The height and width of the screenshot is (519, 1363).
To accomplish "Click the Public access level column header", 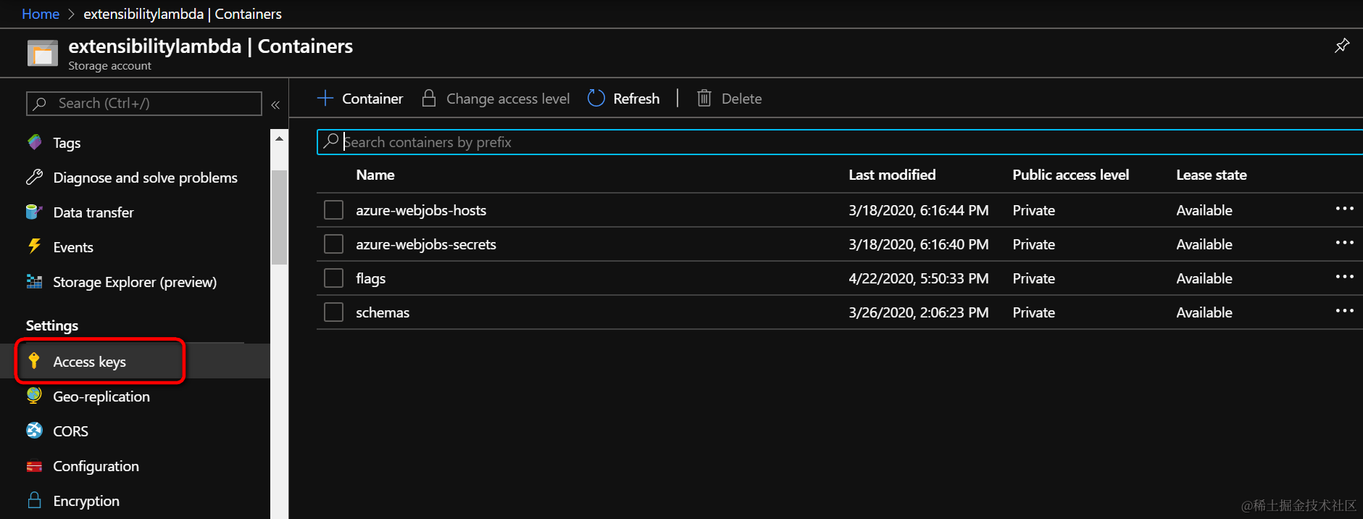I will click(1071, 175).
